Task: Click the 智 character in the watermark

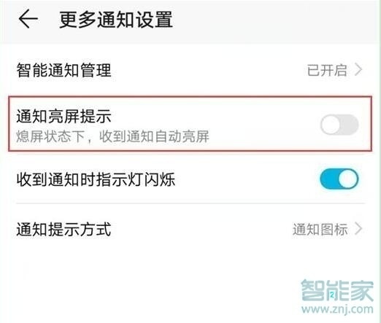Action: pyautogui.click(x=313, y=290)
